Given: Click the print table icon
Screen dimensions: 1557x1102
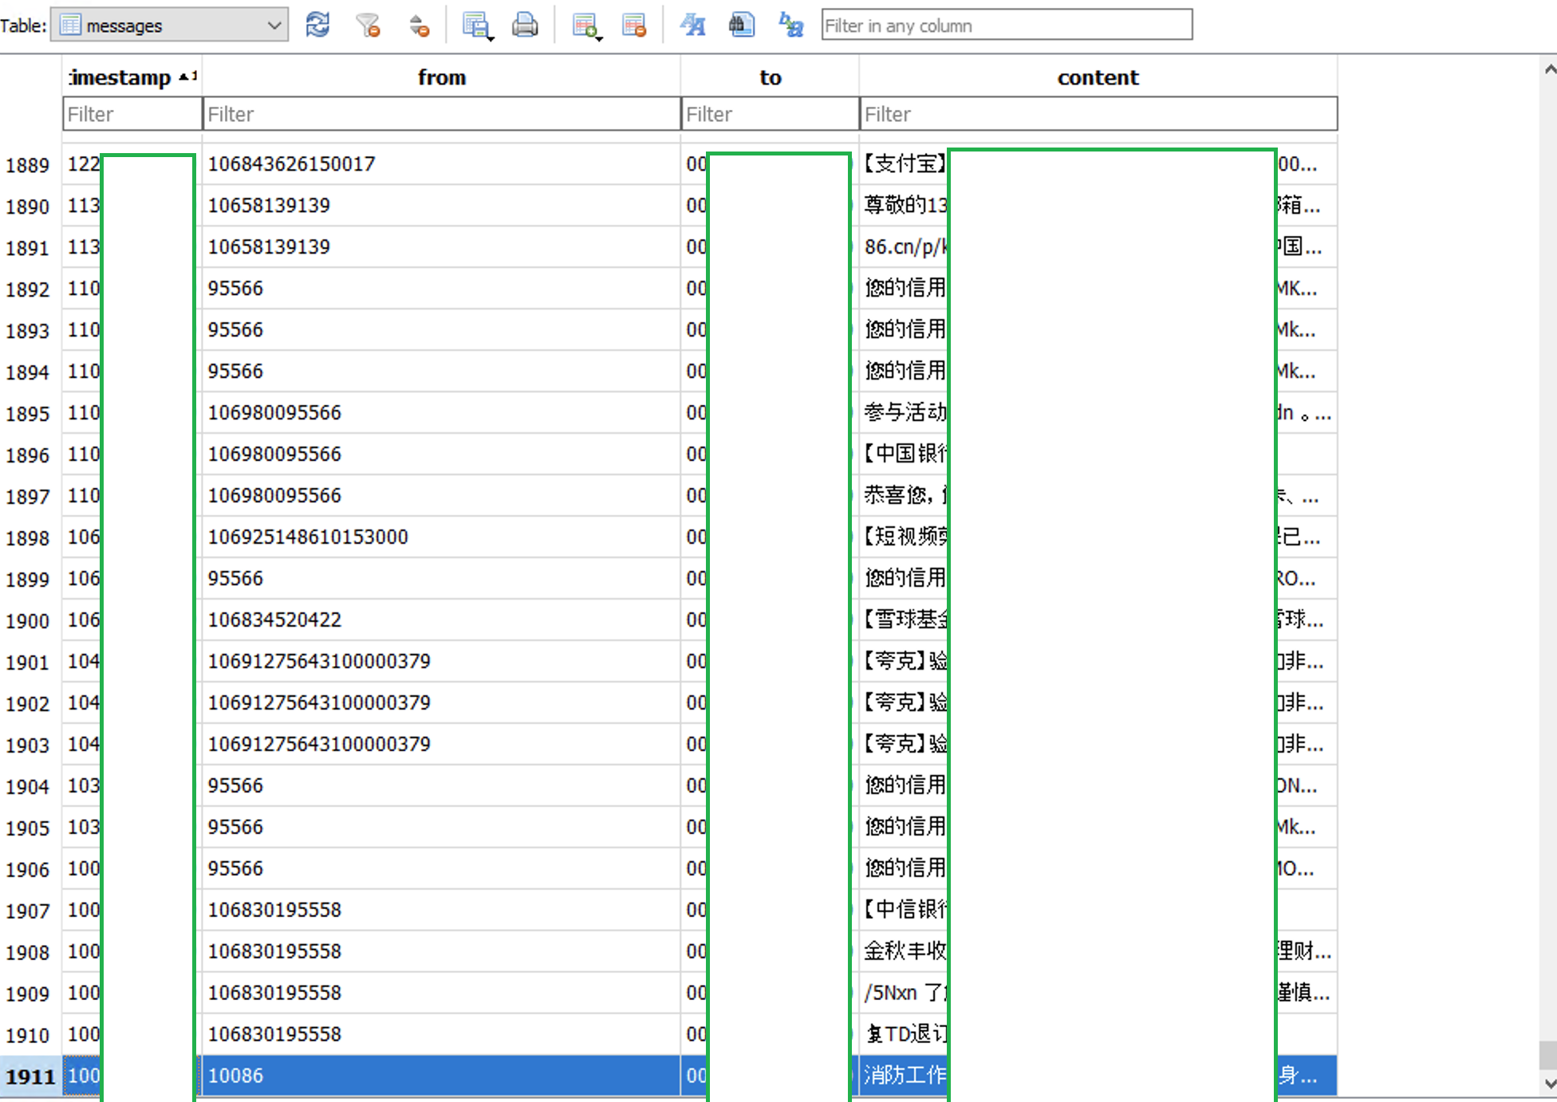Looking at the screenshot, I should coord(525,26).
